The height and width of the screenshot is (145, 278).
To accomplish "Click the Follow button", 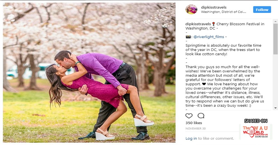I will click(262, 9).
